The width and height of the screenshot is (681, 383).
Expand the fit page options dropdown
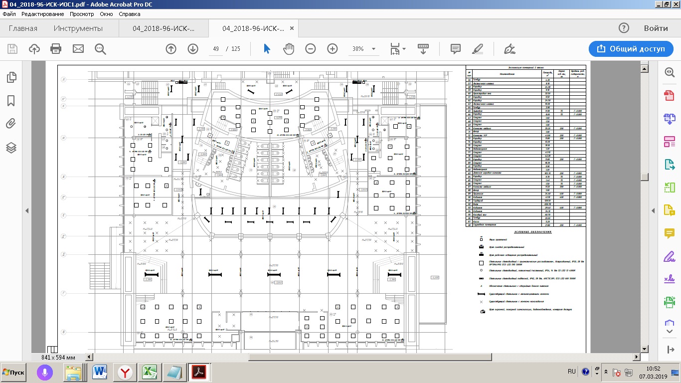(404, 49)
